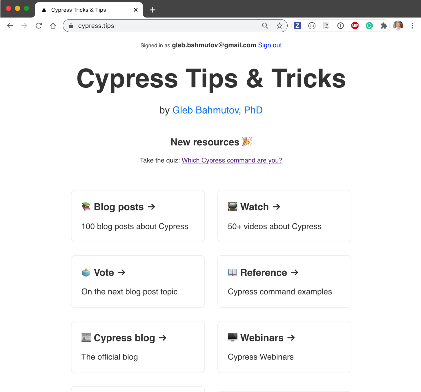421x392 pixels.
Task: Click the party popper emoji by New resources
Action: 247,141
